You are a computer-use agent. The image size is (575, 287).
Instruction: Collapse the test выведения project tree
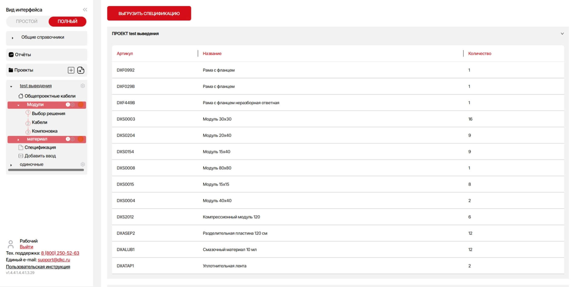[11, 86]
